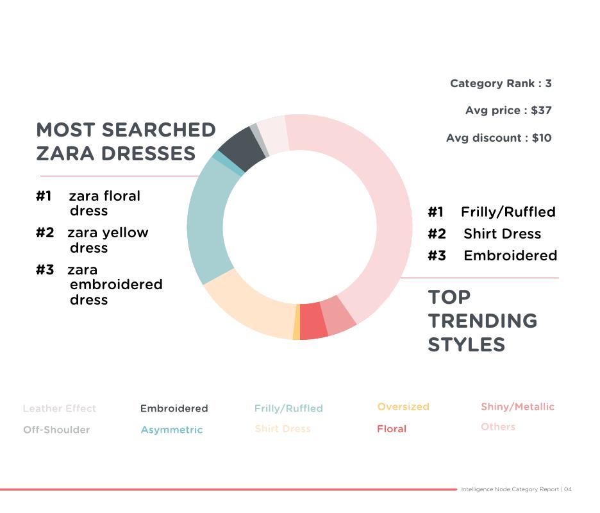Click the Asymmetric legend label
Viewport: 600px width, 513px height.
pos(171,430)
